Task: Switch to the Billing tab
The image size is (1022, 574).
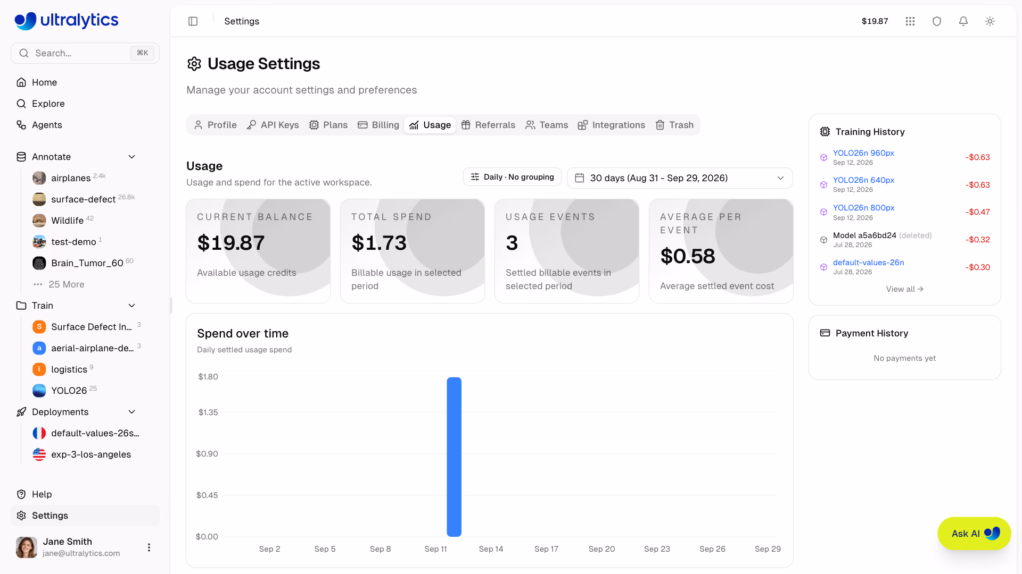Action: click(378, 125)
